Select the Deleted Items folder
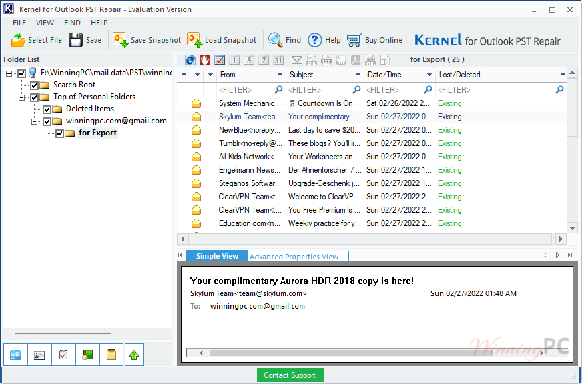 [x=90, y=109]
